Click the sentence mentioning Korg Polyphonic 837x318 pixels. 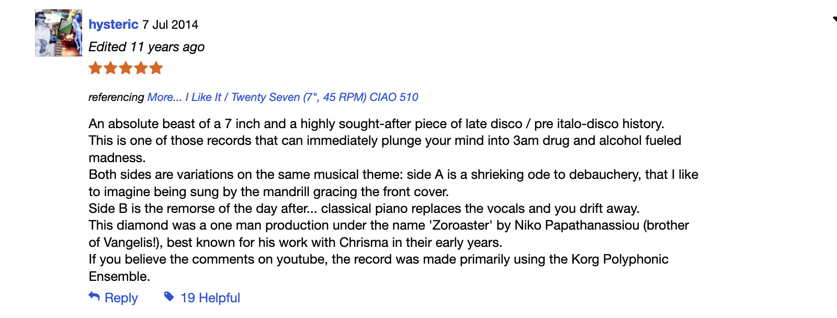tap(378, 259)
